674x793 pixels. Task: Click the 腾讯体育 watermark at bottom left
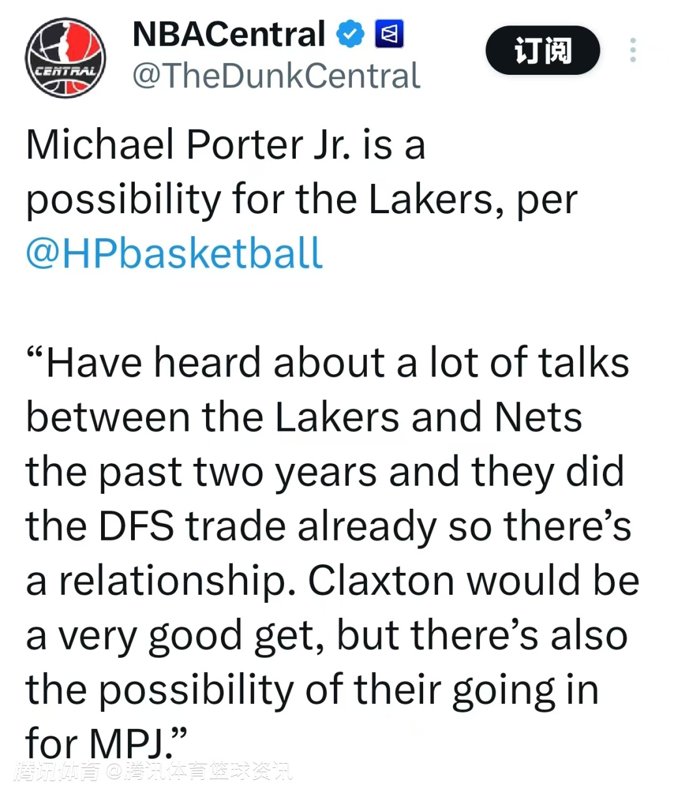point(57,771)
